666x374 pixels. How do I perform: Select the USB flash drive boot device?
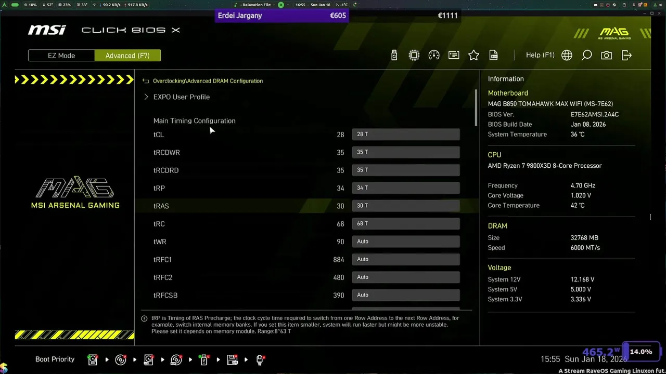[x=204, y=359]
